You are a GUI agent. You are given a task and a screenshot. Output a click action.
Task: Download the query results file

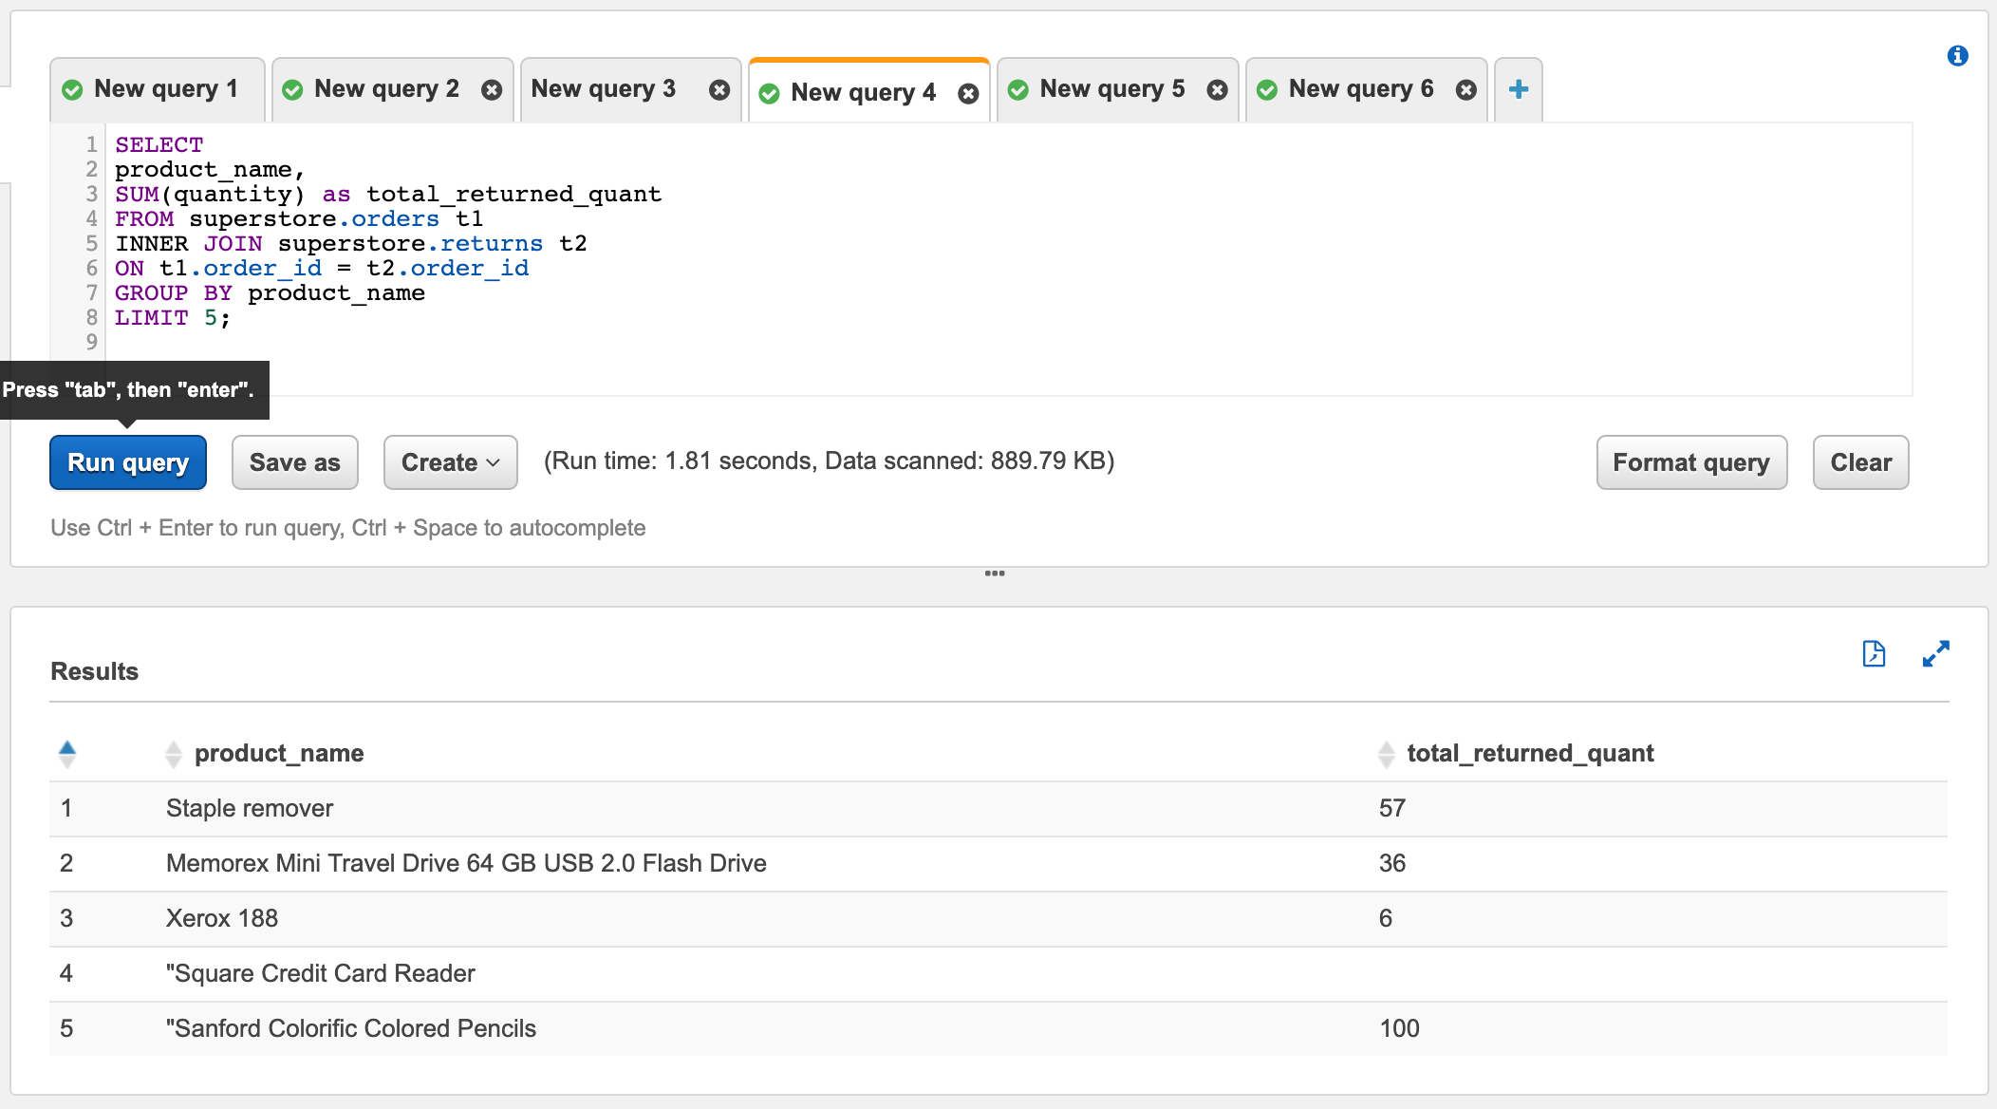pyautogui.click(x=1874, y=654)
